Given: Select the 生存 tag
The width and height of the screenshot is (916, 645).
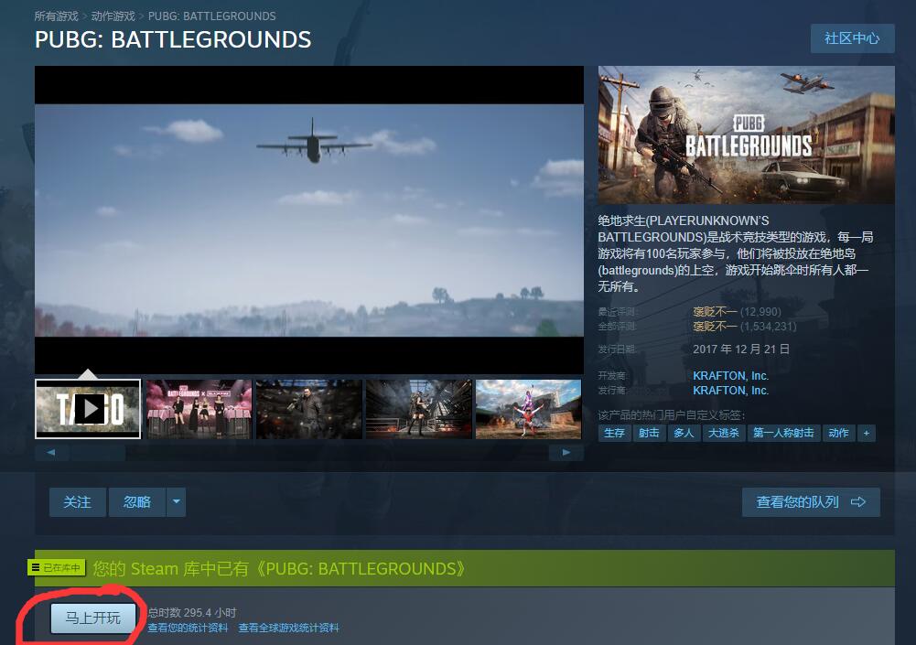Looking at the screenshot, I should [x=613, y=433].
